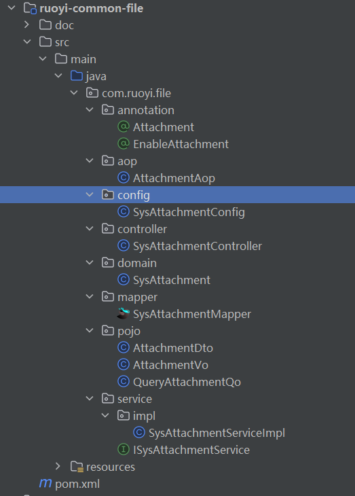The width and height of the screenshot is (355, 496).
Task: Click the resources folder icon
Action: point(77,467)
